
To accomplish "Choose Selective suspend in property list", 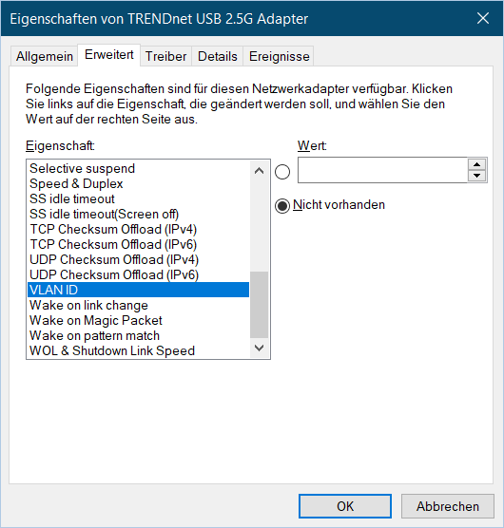I will (x=138, y=168).
